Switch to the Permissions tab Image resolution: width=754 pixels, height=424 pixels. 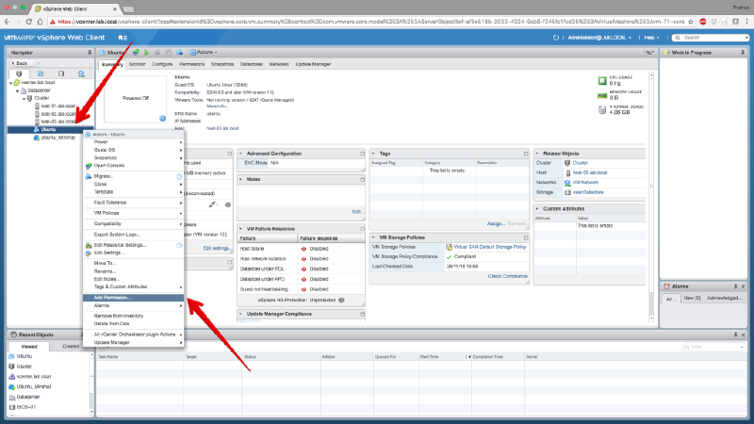coord(191,64)
